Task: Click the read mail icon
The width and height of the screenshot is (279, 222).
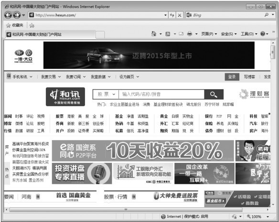Action: coord(181,34)
